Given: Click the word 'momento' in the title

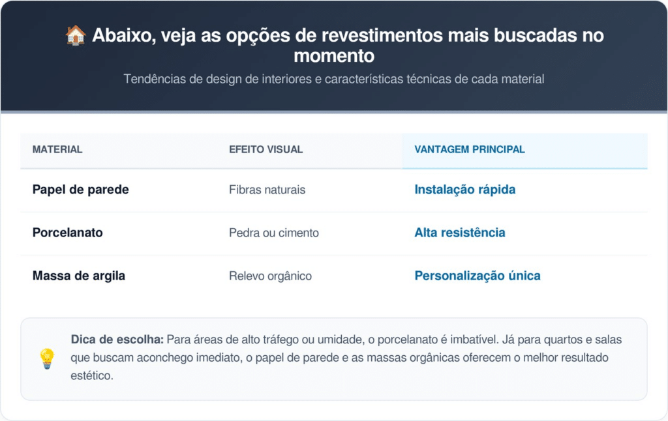Looking at the screenshot, I should (333, 56).
